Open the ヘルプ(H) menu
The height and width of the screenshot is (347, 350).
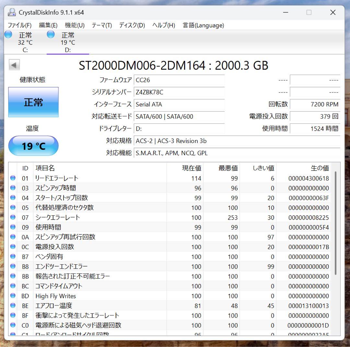(164, 25)
